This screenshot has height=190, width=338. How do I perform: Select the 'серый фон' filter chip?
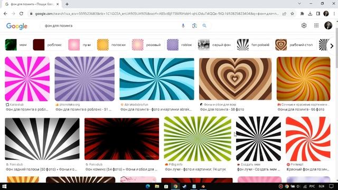[215, 45]
